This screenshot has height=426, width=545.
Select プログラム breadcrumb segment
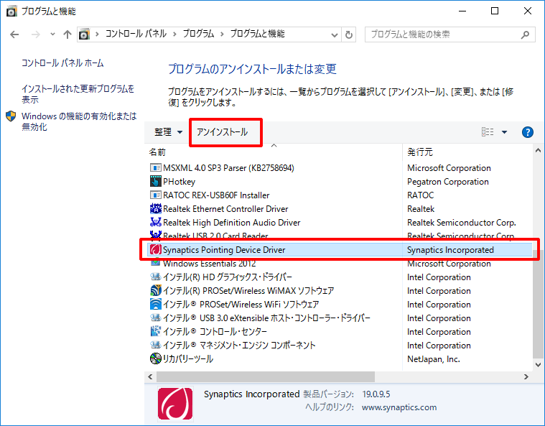198,34
